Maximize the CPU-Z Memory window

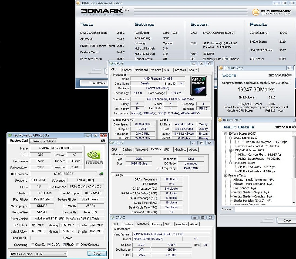click(x=202, y=143)
